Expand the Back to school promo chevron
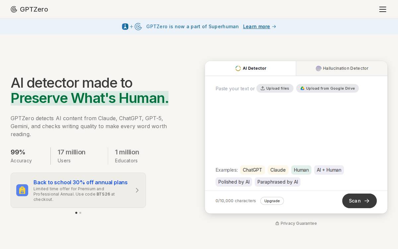The width and height of the screenshot is (398, 249). [137, 190]
